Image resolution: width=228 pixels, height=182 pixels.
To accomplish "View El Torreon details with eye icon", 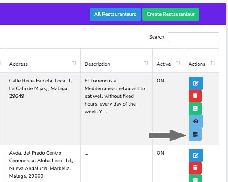I will (x=196, y=121).
